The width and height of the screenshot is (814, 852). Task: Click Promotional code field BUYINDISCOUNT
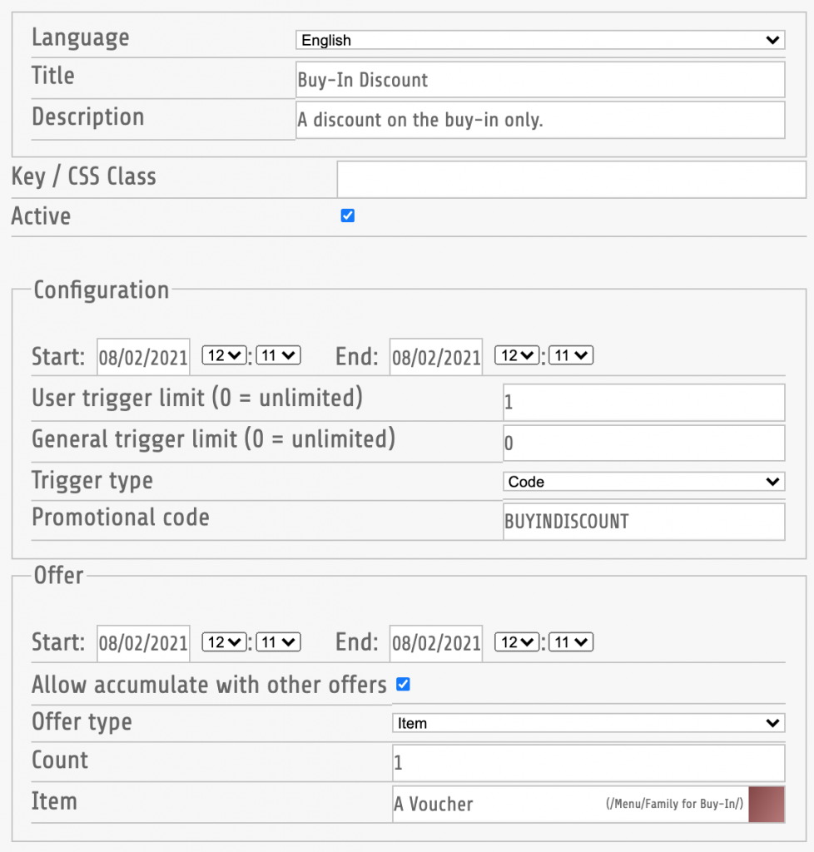pos(644,522)
